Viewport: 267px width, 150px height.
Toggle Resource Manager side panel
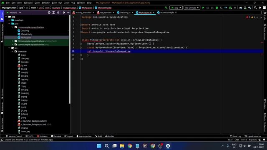point(2,33)
